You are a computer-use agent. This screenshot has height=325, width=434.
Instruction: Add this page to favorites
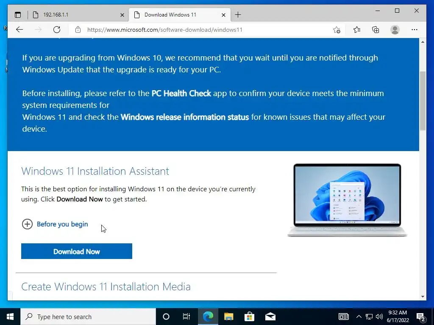tap(337, 30)
